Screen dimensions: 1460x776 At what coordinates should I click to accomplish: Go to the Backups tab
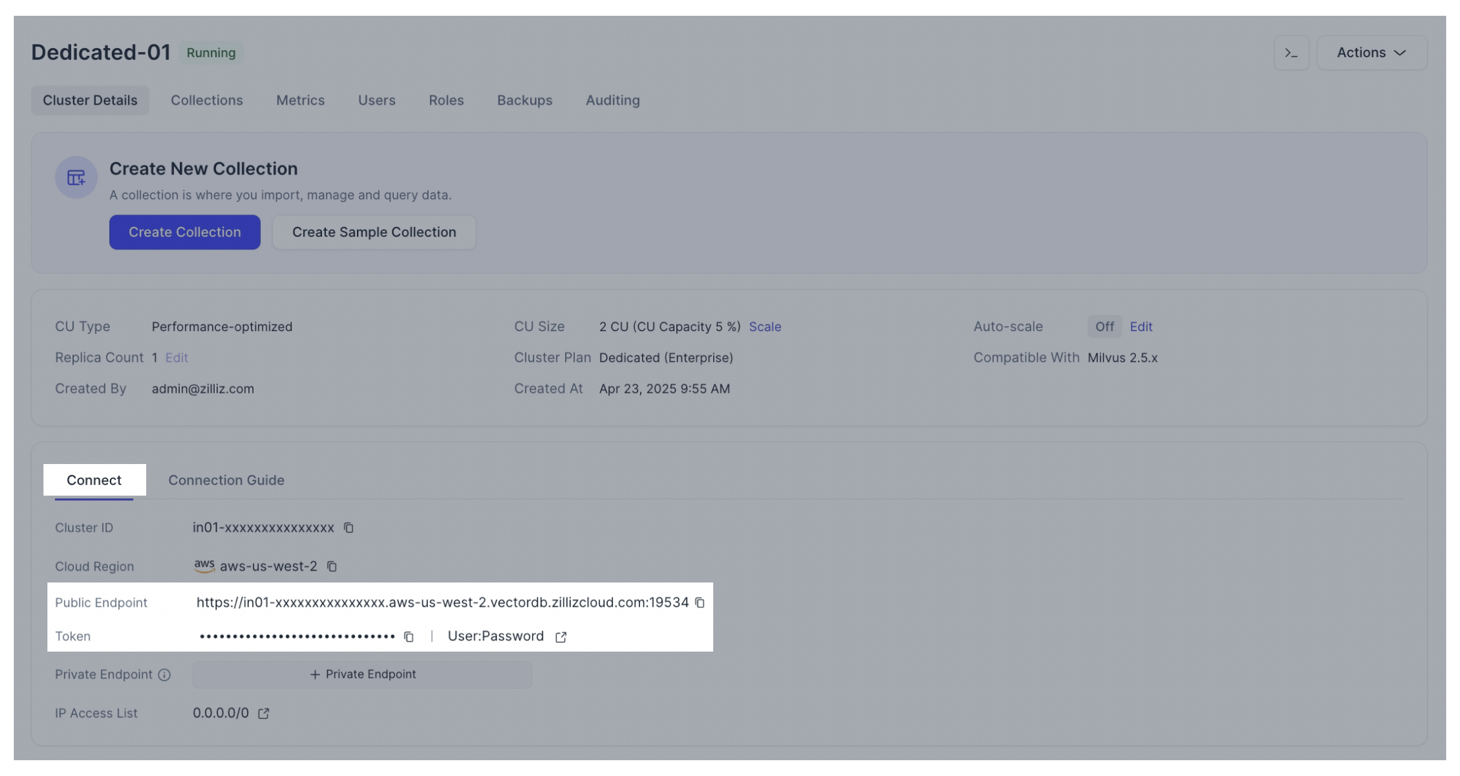[x=524, y=100]
